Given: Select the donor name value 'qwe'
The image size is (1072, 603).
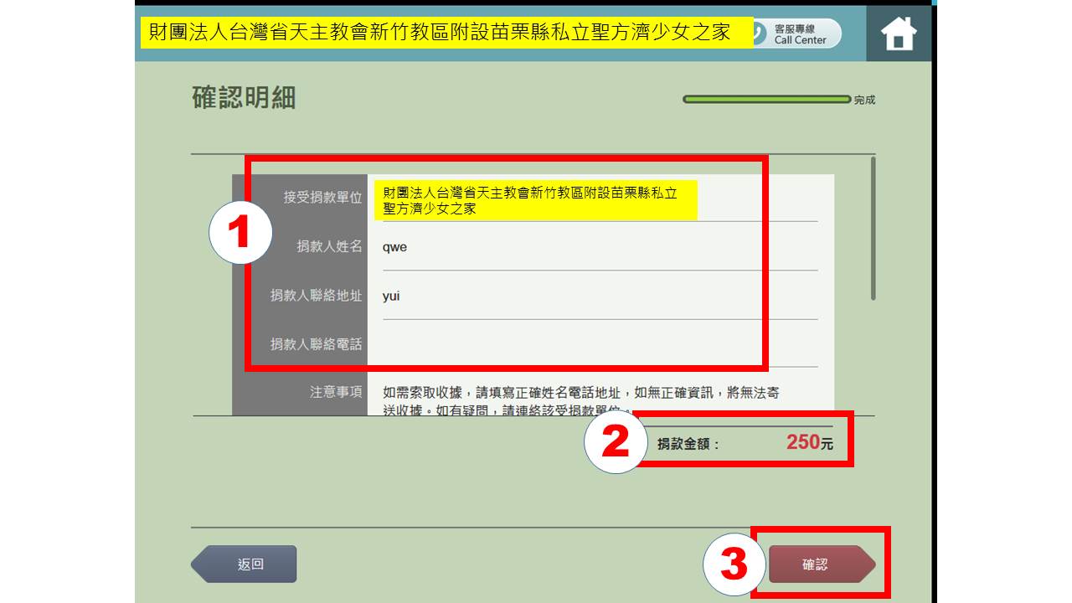Looking at the screenshot, I should [394, 247].
